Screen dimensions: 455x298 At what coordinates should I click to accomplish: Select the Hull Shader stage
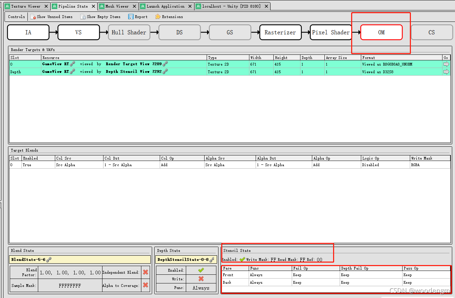pyautogui.click(x=129, y=32)
